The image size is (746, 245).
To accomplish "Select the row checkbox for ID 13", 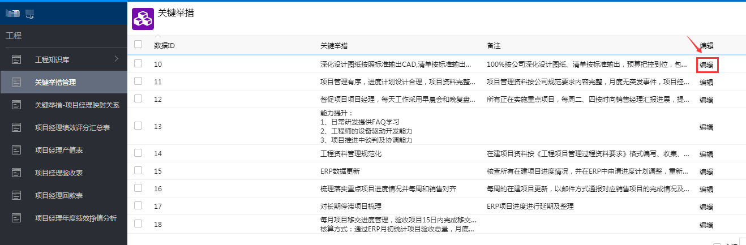I will coord(138,126).
